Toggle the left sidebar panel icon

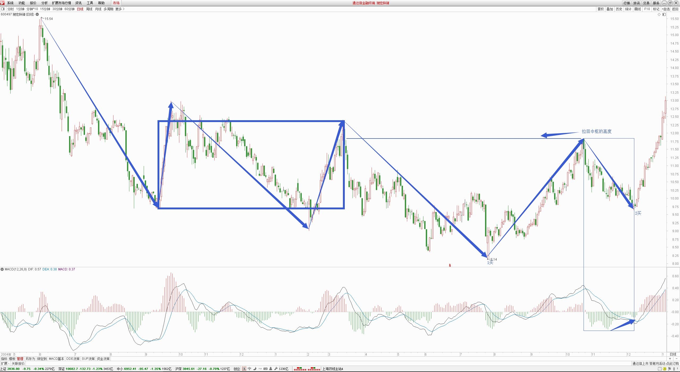(x=3, y=9)
